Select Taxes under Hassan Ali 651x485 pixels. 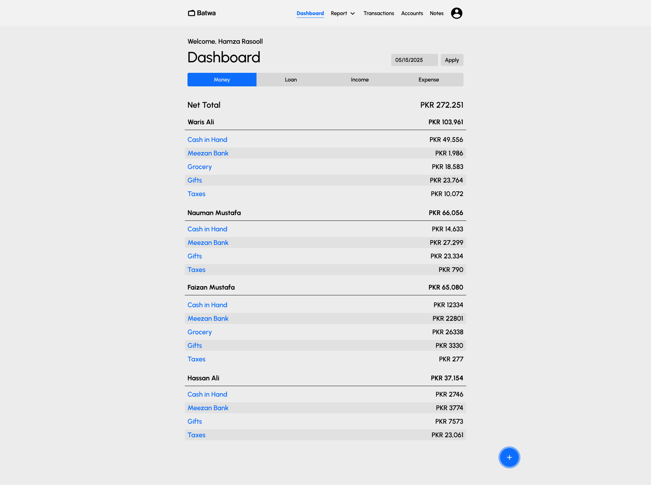pyautogui.click(x=196, y=435)
